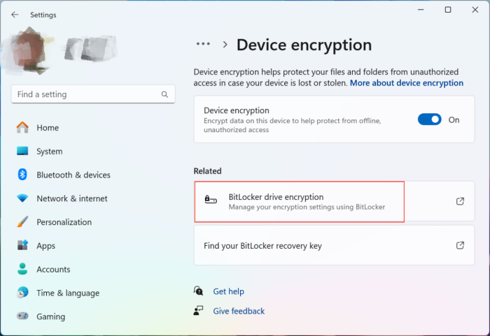The height and width of the screenshot is (336, 490).
Task: Select Apps in the navigation pane
Action: [46, 246]
